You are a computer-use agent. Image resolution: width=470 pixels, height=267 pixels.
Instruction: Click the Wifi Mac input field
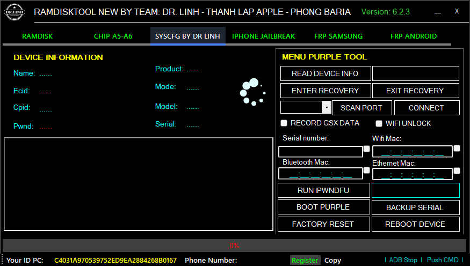412,152
